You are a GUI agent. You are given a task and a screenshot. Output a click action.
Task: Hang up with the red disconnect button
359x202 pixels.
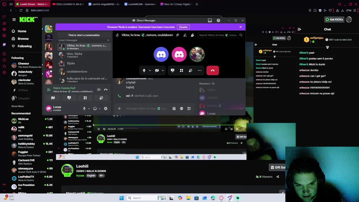(213, 70)
